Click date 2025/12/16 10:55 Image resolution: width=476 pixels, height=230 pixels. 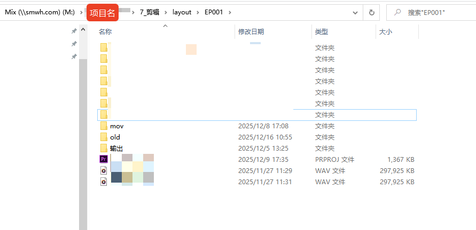(265, 137)
